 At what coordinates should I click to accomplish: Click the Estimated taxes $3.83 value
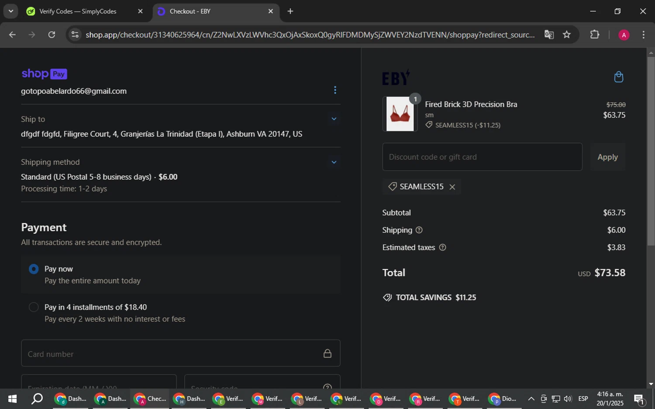tap(616, 247)
